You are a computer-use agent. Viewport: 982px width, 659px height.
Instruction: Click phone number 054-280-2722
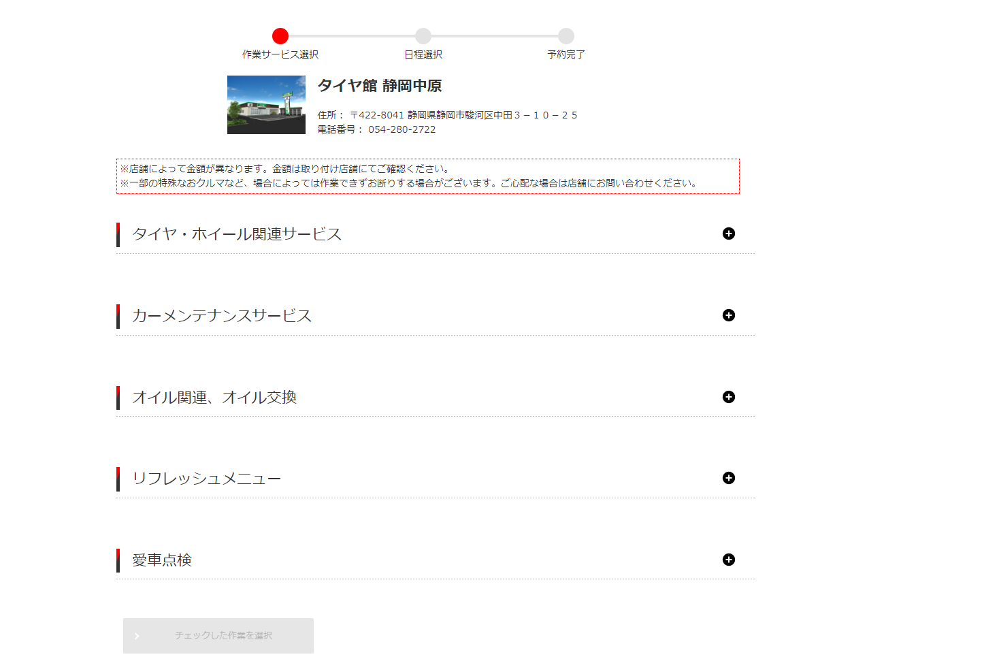(x=402, y=129)
